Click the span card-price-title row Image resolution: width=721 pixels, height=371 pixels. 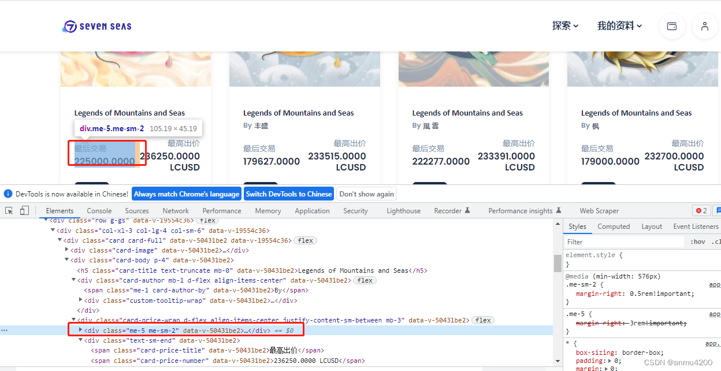(208, 350)
